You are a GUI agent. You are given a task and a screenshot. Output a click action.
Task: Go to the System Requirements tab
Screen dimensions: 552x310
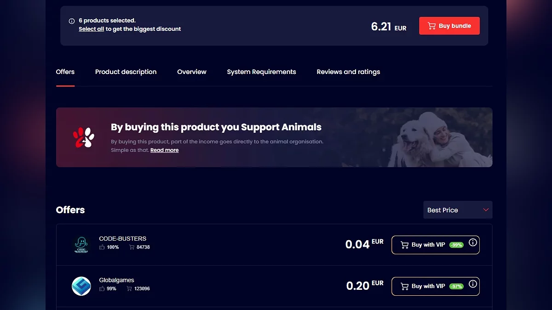pos(261,72)
